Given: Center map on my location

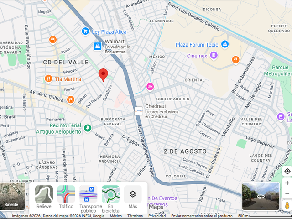Looking at the screenshot, I should [287, 171].
